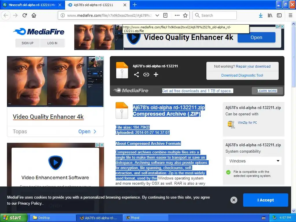Click the zip file icon beside file name
This screenshot has height=222, width=296.
(122, 110)
